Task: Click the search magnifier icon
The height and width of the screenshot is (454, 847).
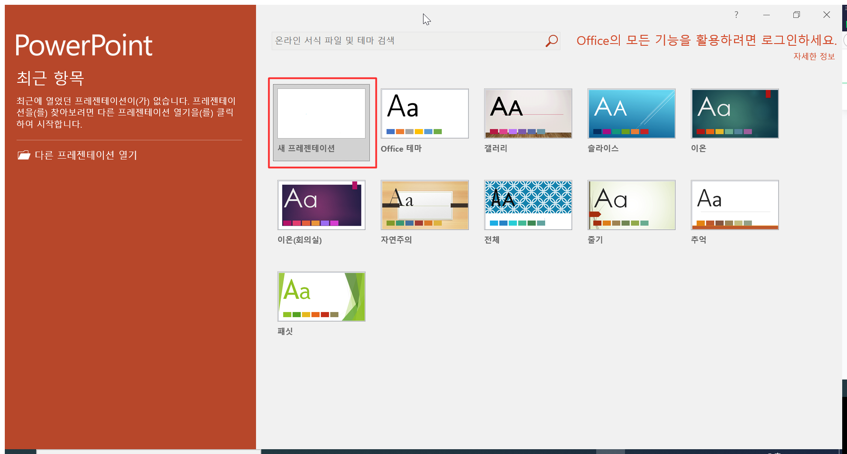Action: (x=552, y=41)
